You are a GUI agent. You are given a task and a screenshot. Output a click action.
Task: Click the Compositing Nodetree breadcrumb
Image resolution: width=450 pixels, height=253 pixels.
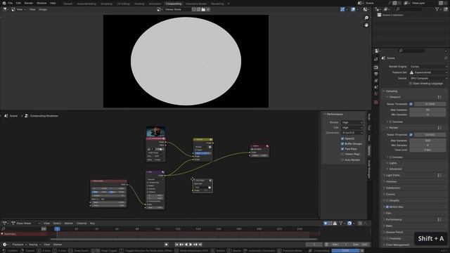(41, 116)
